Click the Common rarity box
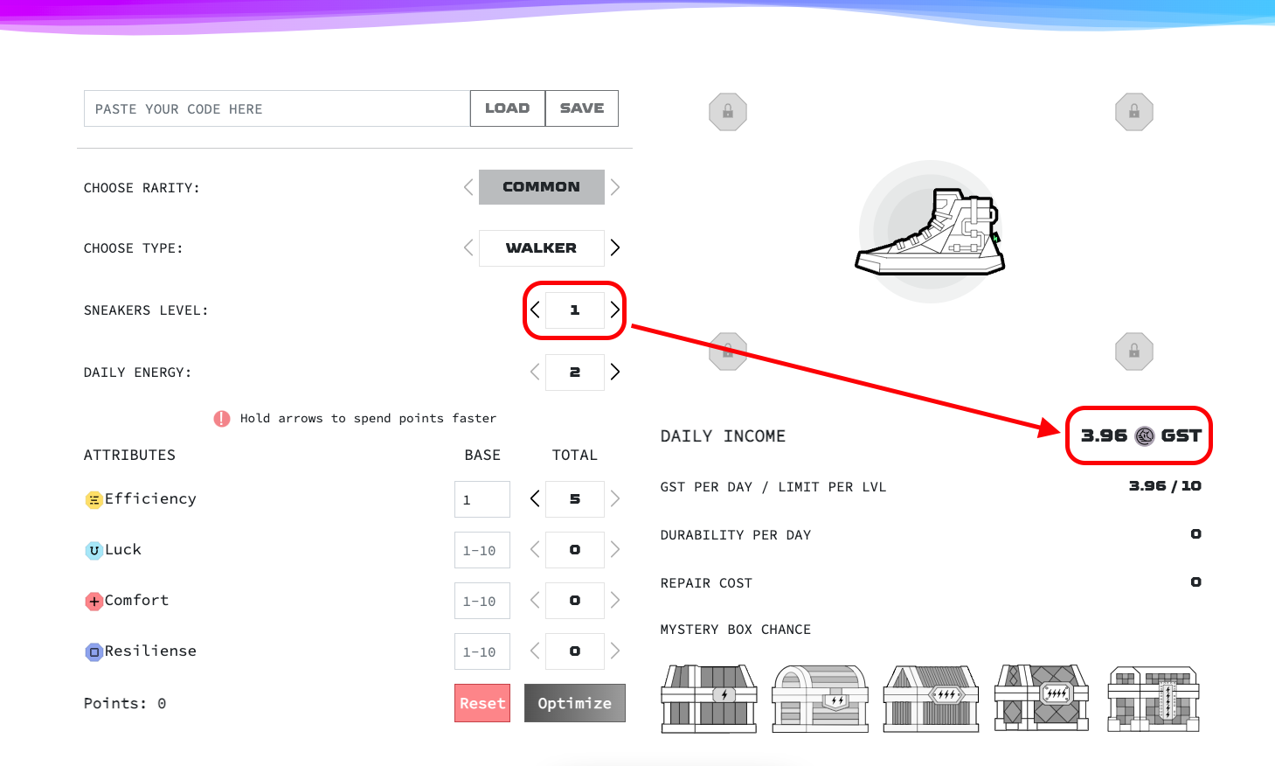The image size is (1275, 766). [x=542, y=187]
